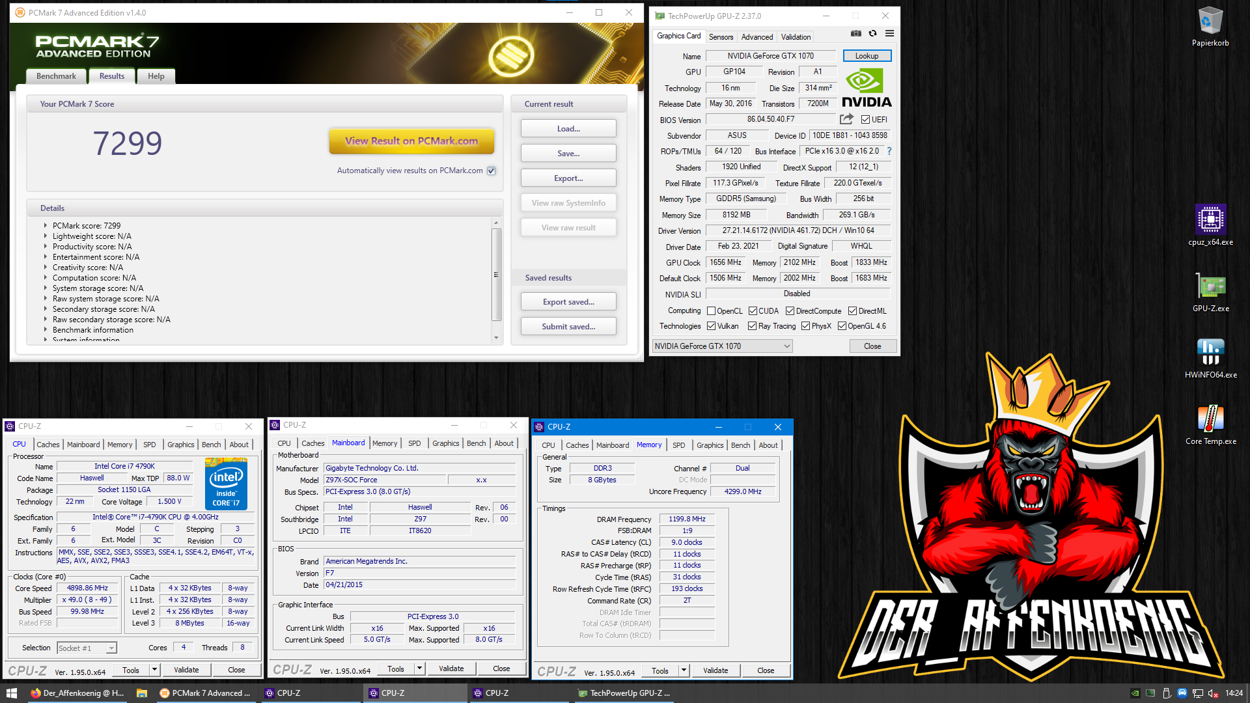Open Tools dropdown arrow in Mainboard CPU-Z window
Image resolution: width=1250 pixels, height=703 pixels.
(x=419, y=669)
